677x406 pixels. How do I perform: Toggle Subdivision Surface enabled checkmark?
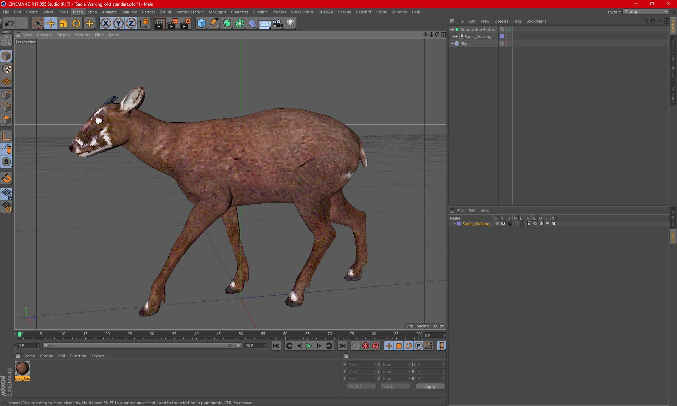coord(510,30)
